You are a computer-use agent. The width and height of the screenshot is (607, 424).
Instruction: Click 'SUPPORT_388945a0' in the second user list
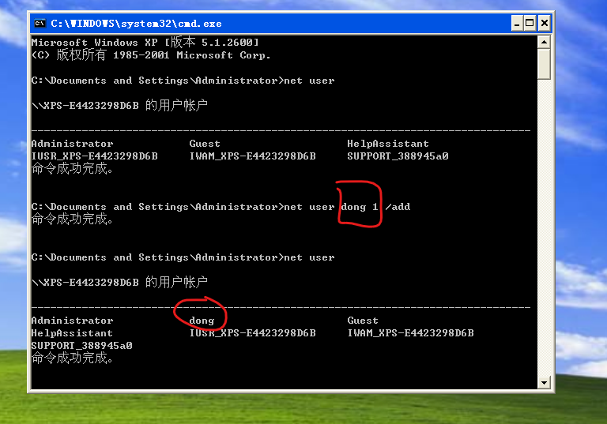pyautogui.click(x=81, y=346)
